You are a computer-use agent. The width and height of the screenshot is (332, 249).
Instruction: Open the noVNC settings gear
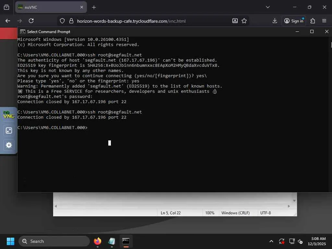click(9, 145)
